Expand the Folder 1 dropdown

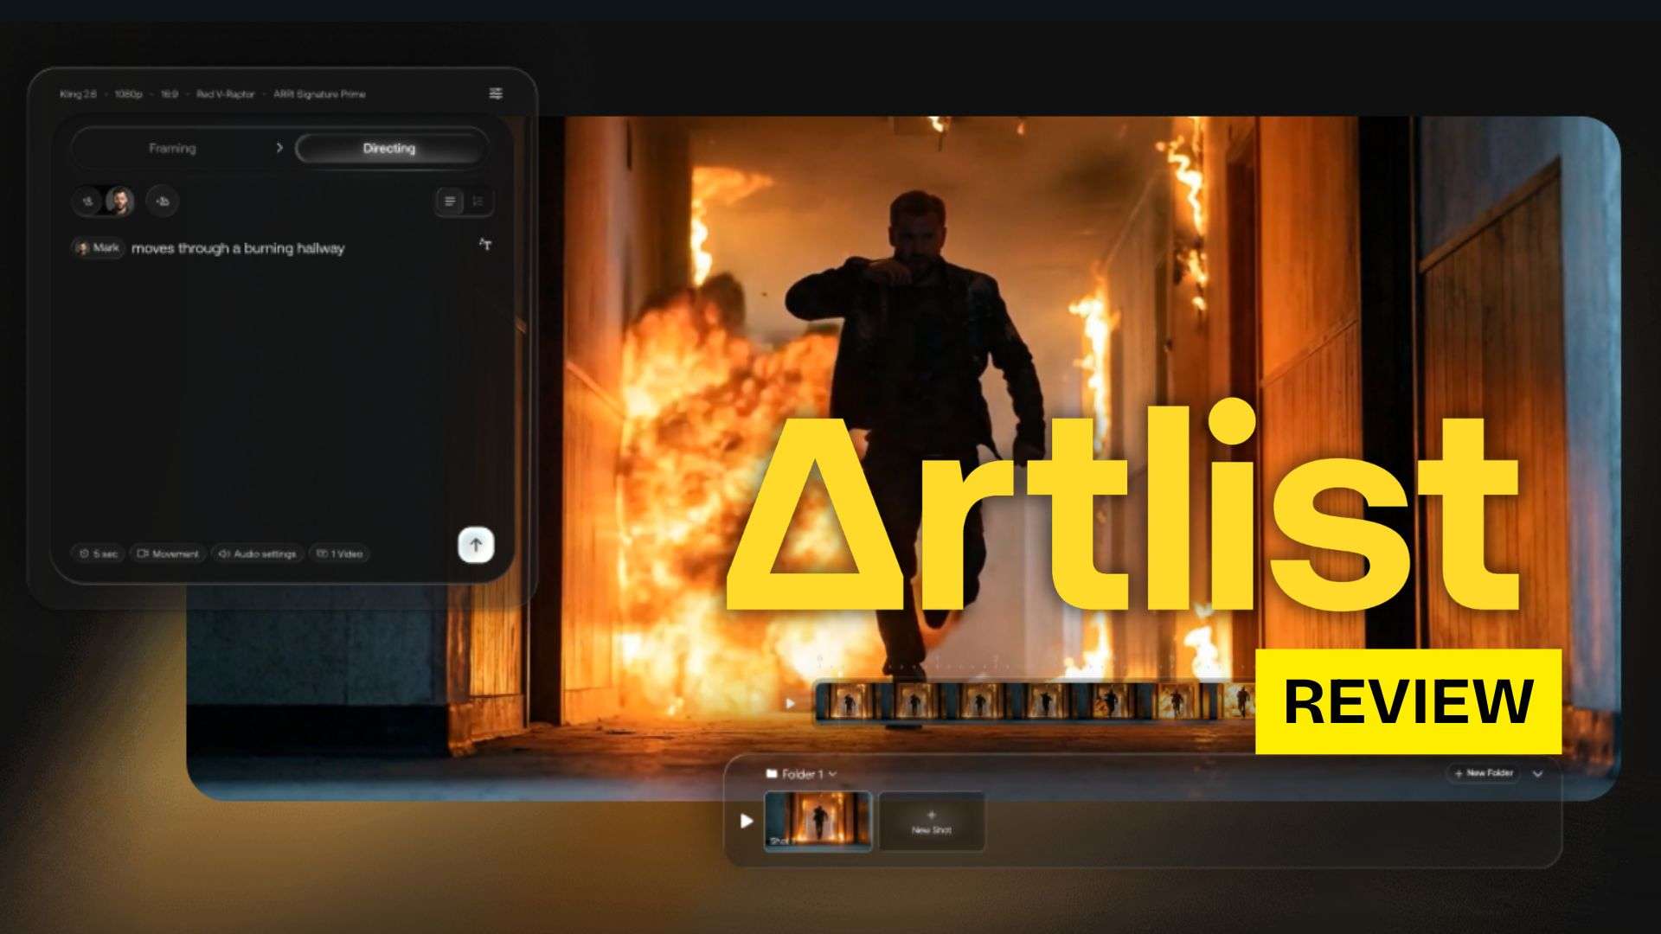[832, 774]
